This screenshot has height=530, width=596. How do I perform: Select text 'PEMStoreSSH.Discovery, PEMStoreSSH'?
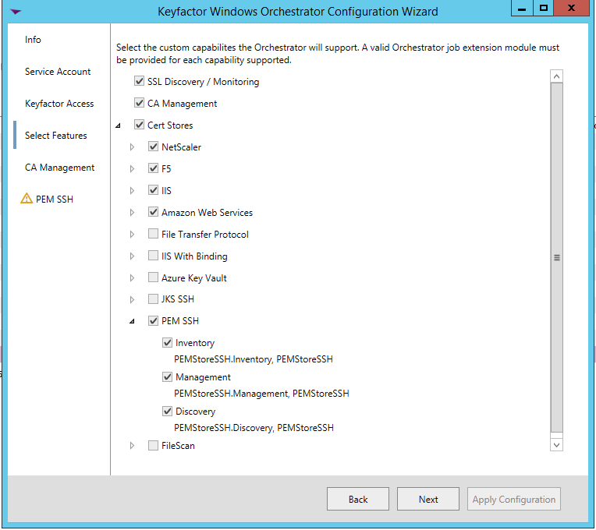point(254,428)
